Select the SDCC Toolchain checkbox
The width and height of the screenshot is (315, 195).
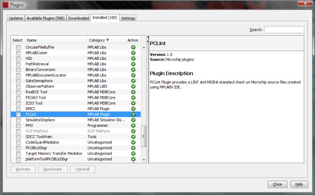point(18,137)
